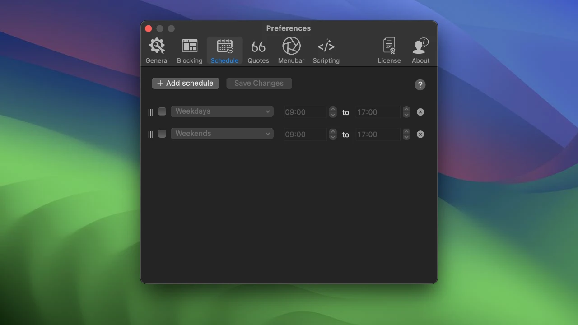The image size is (578, 325).
Task: Remove the Weekdays schedule row
Action: pos(420,112)
